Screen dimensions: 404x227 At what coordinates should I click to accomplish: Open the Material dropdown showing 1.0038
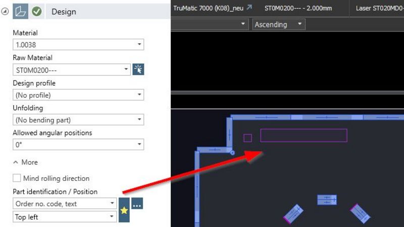[x=78, y=45]
